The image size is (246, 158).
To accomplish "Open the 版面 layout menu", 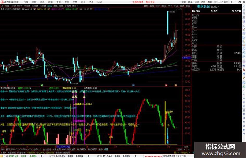I will click(x=190, y=2).
